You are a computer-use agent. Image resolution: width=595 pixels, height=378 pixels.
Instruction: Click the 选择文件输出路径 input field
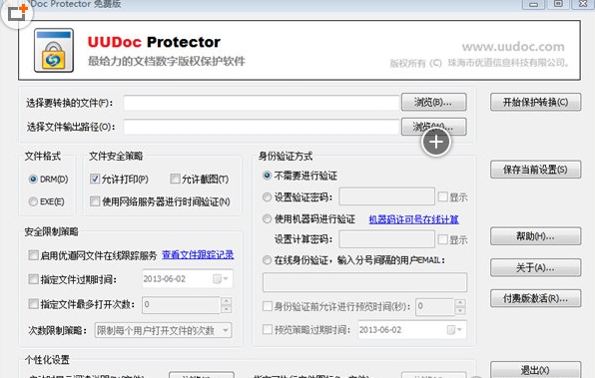[262, 127]
